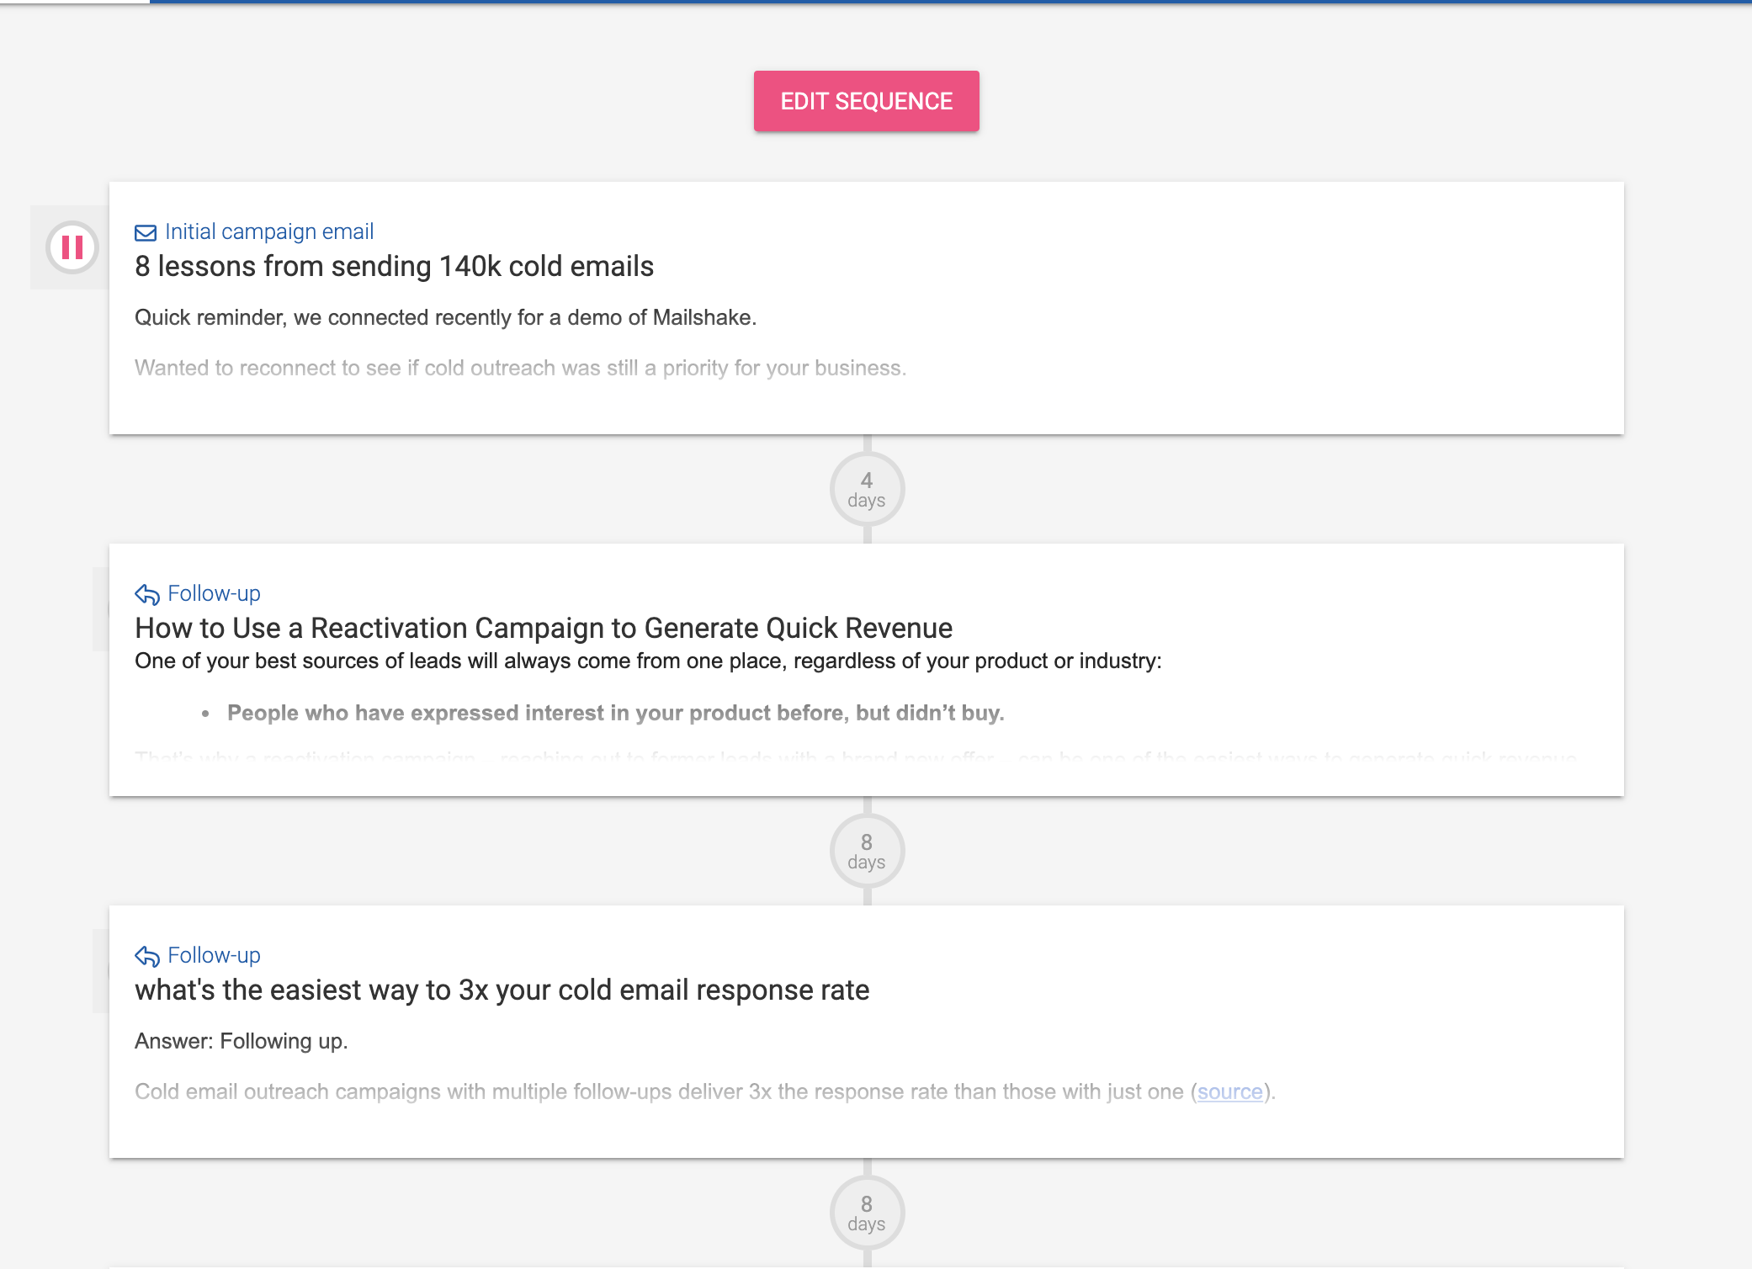Click the hidden side tab beside 3x response follow-up
Viewport: 1752px width, 1269px height.
101,970
